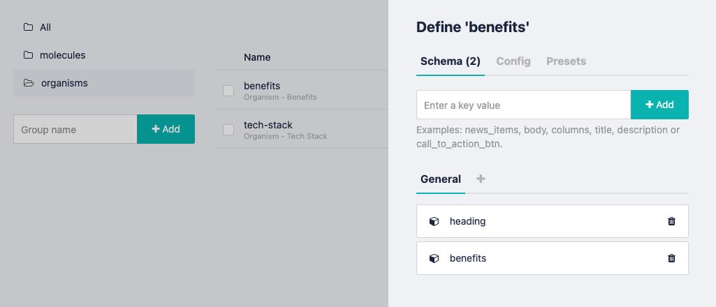This screenshot has height=307, width=716.
Task: Switch to the Config tab
Action: [513, 61]
